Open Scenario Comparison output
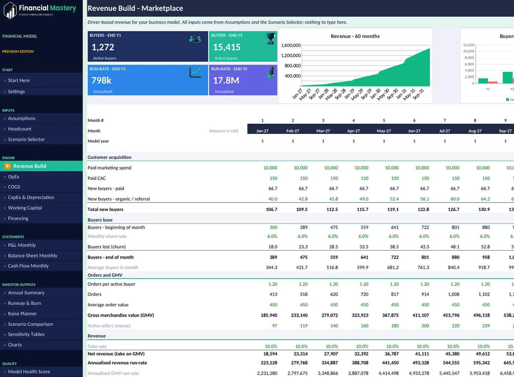514x377 pixels. point(41,324)
